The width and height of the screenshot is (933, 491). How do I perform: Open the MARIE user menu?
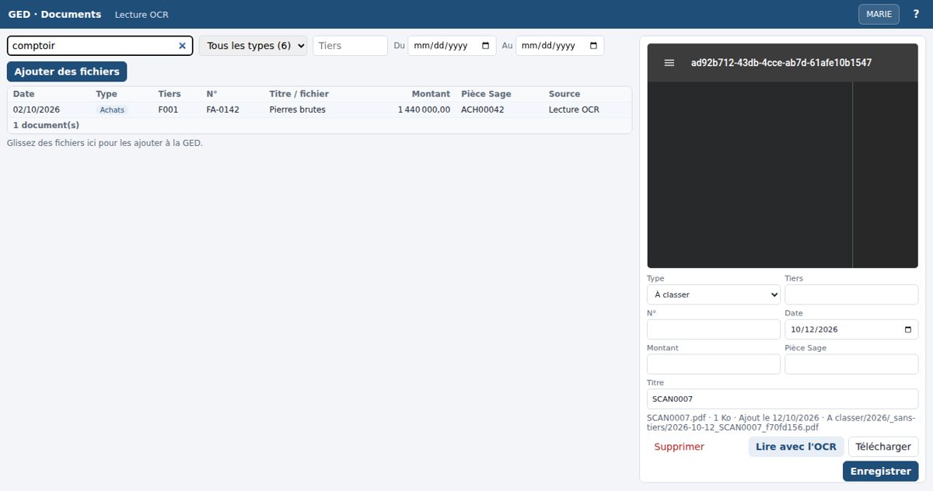879,14
